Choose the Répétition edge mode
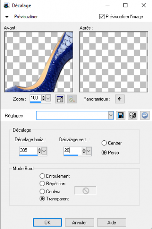152x229 pixels. tap(42, 184)
